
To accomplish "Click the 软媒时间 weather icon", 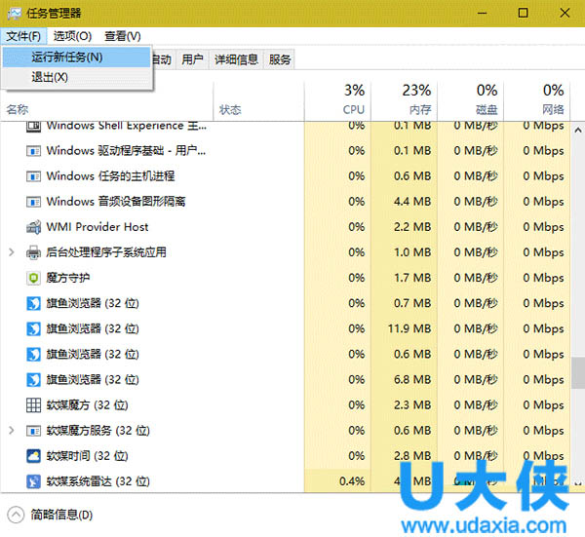I will point(33,456).
